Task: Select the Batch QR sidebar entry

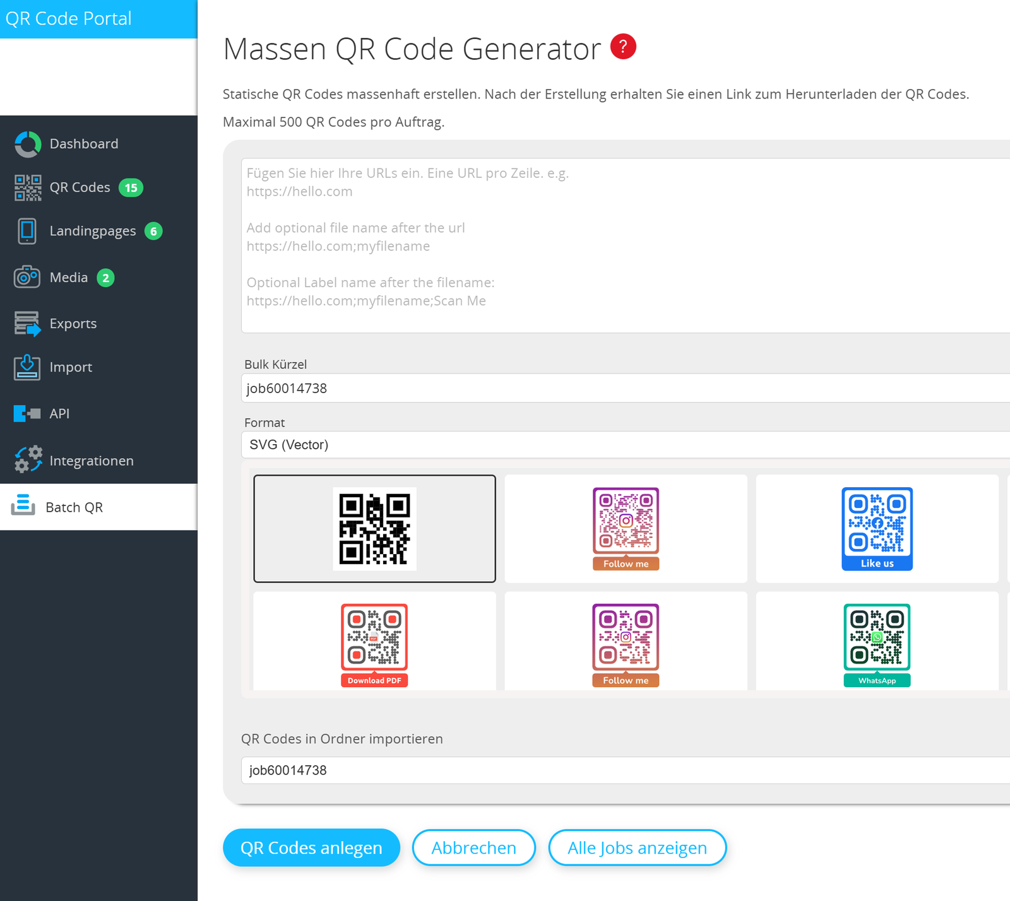Action: [74, 507]
